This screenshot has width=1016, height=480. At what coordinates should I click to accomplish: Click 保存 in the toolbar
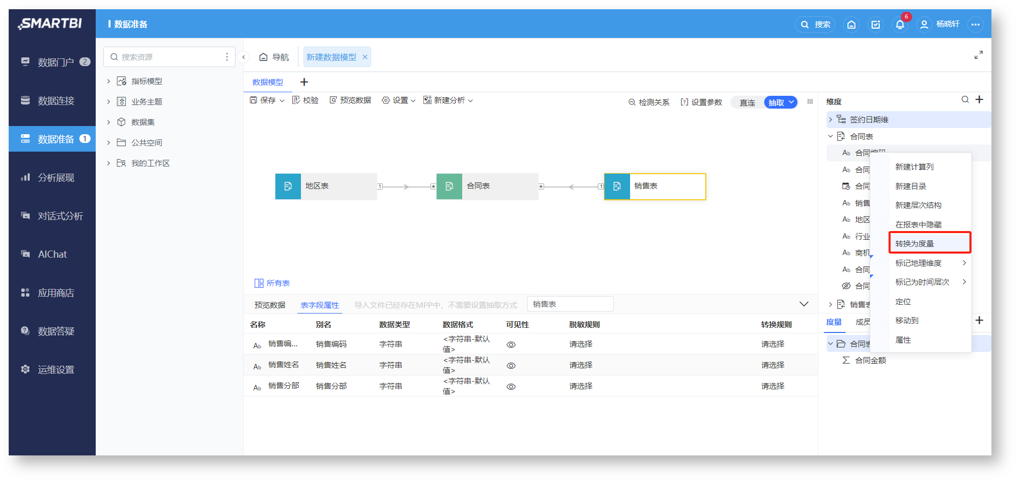[263, 100]
